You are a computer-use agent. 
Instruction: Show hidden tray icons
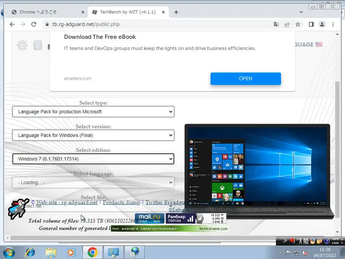point(280,253)
